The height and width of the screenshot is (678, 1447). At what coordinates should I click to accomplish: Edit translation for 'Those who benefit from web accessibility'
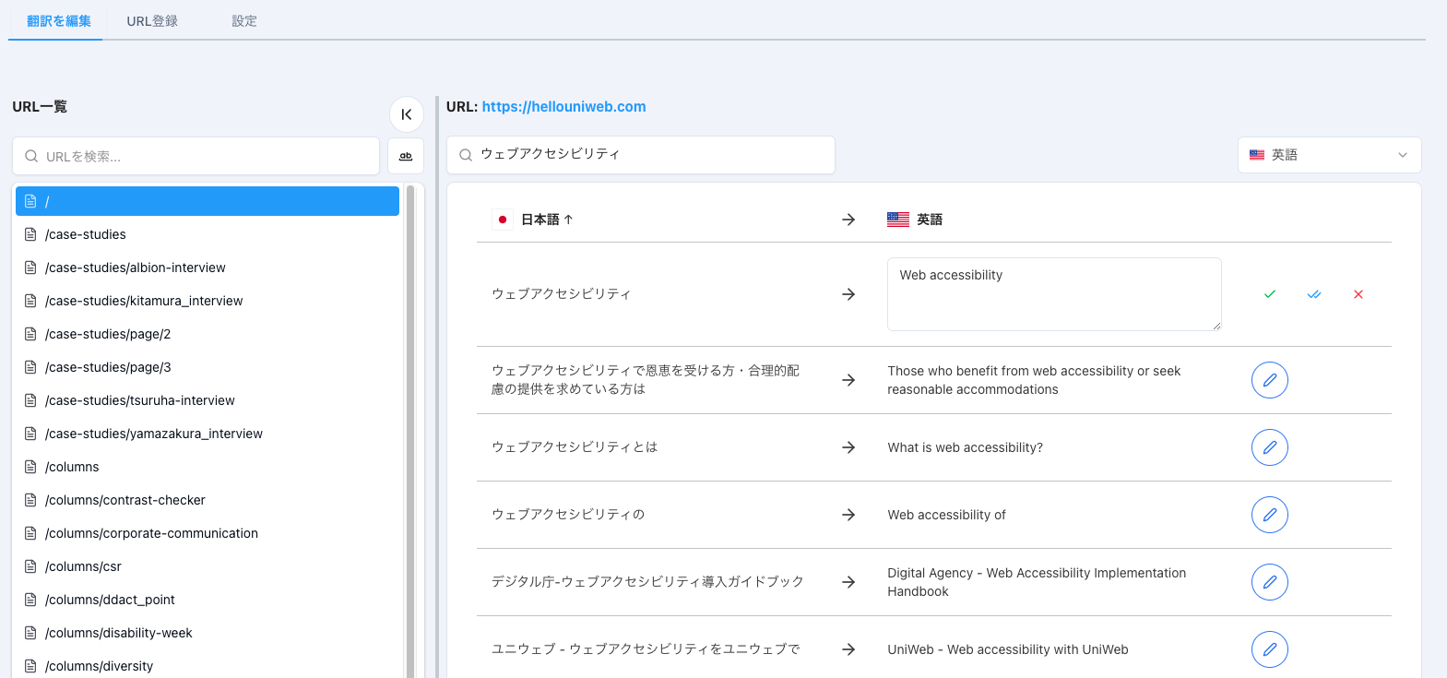click(x=1270, y=380)
